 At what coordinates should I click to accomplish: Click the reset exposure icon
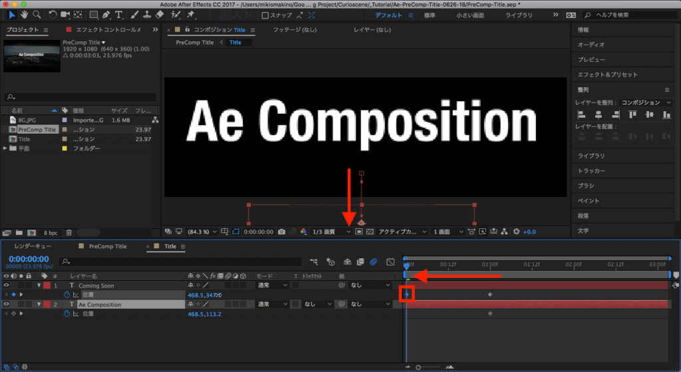point(516,232)
